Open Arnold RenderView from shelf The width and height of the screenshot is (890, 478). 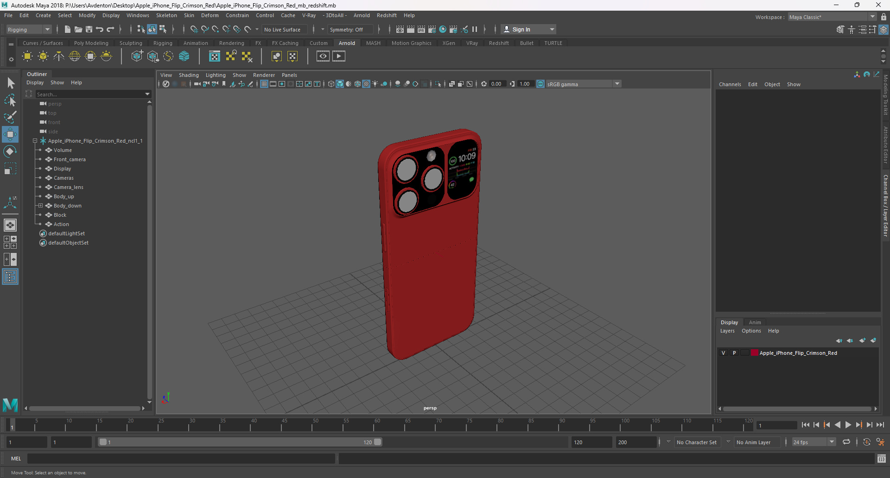tap(323, 57)
